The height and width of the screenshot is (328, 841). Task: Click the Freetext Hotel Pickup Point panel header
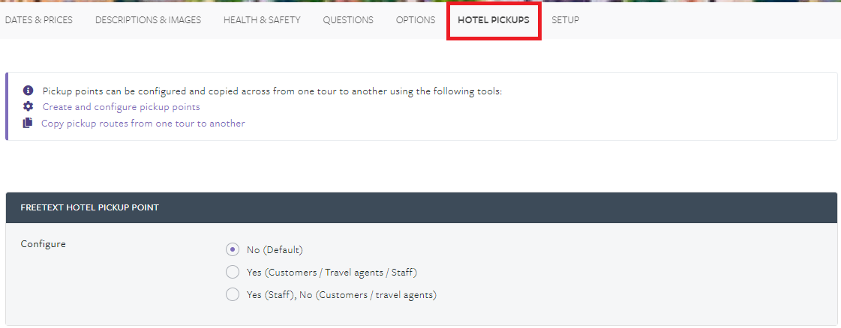(421, 207)
